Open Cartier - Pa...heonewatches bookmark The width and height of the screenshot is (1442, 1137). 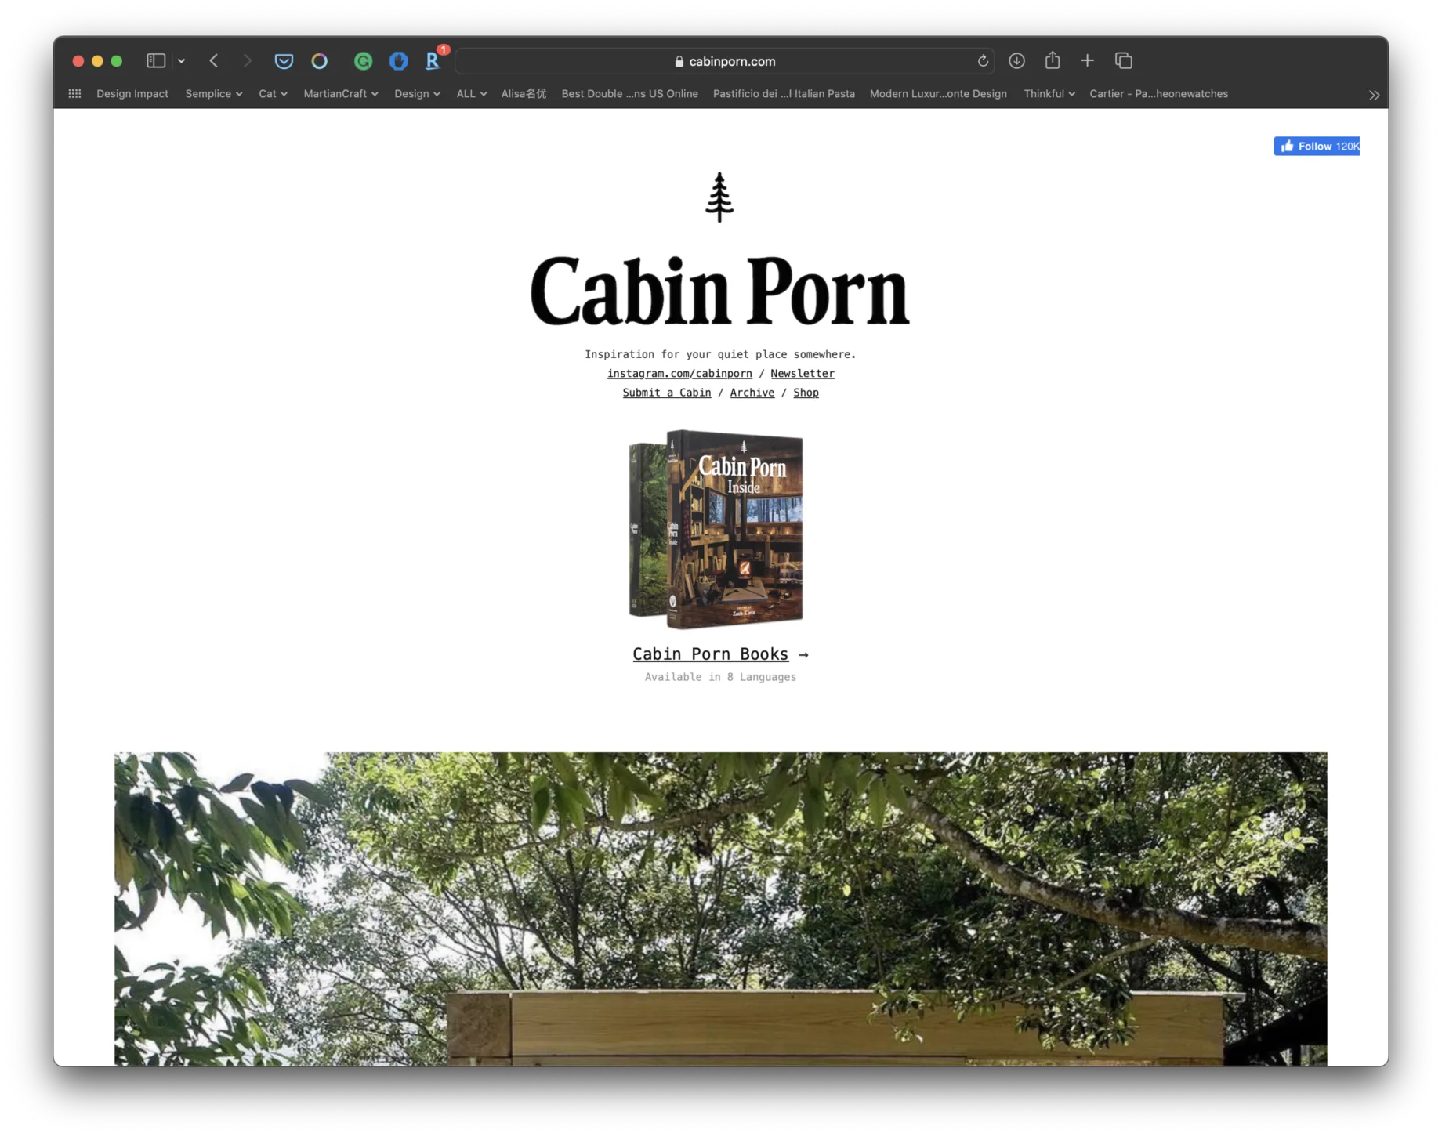click(1158, 93)
